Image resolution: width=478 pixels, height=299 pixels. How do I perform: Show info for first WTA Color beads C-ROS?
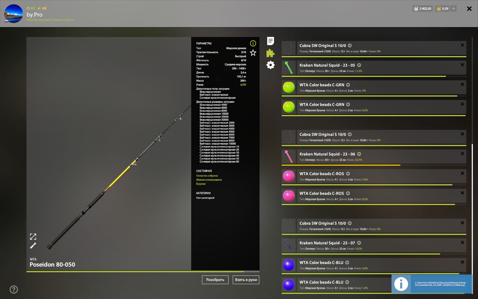point(348,174)
